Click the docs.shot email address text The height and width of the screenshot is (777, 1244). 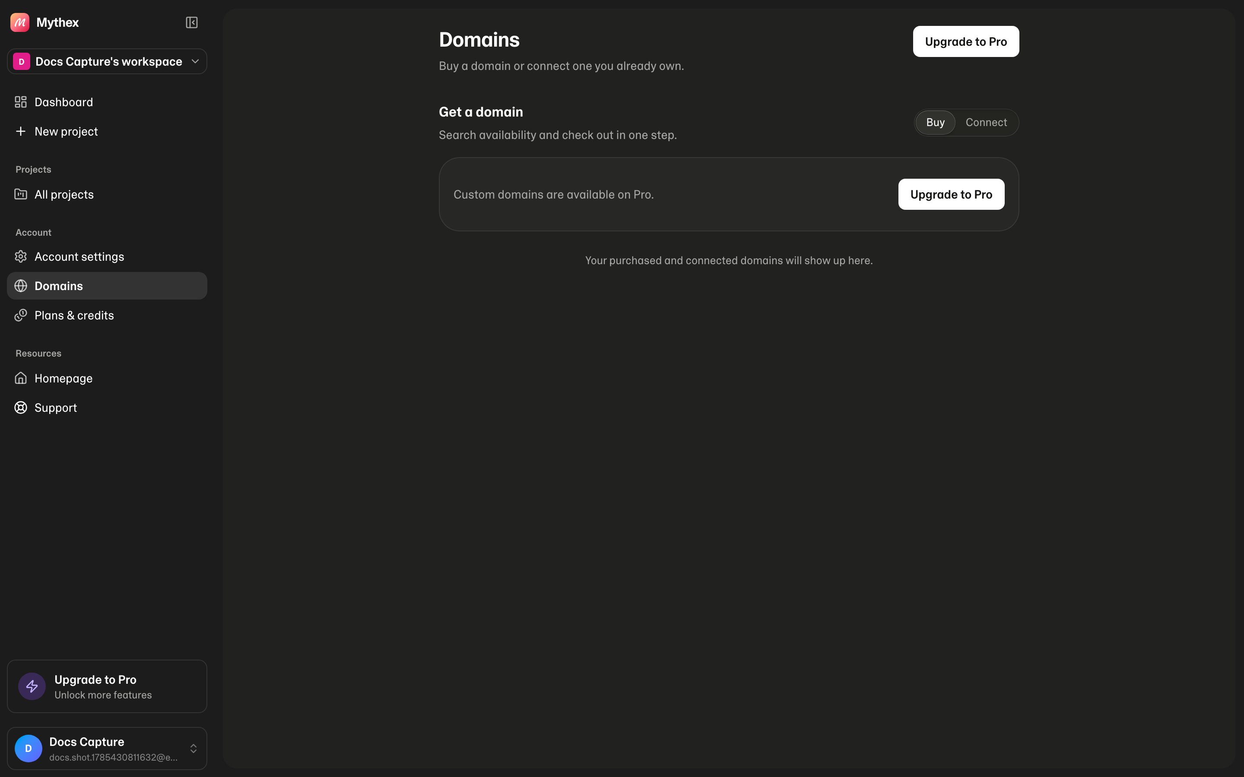pyautogui.click(x=114, y=758)
